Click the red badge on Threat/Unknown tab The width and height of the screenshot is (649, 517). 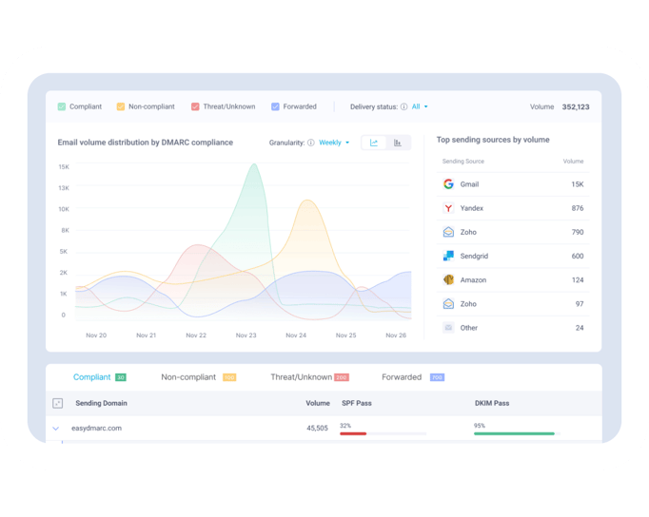(342, 377)
